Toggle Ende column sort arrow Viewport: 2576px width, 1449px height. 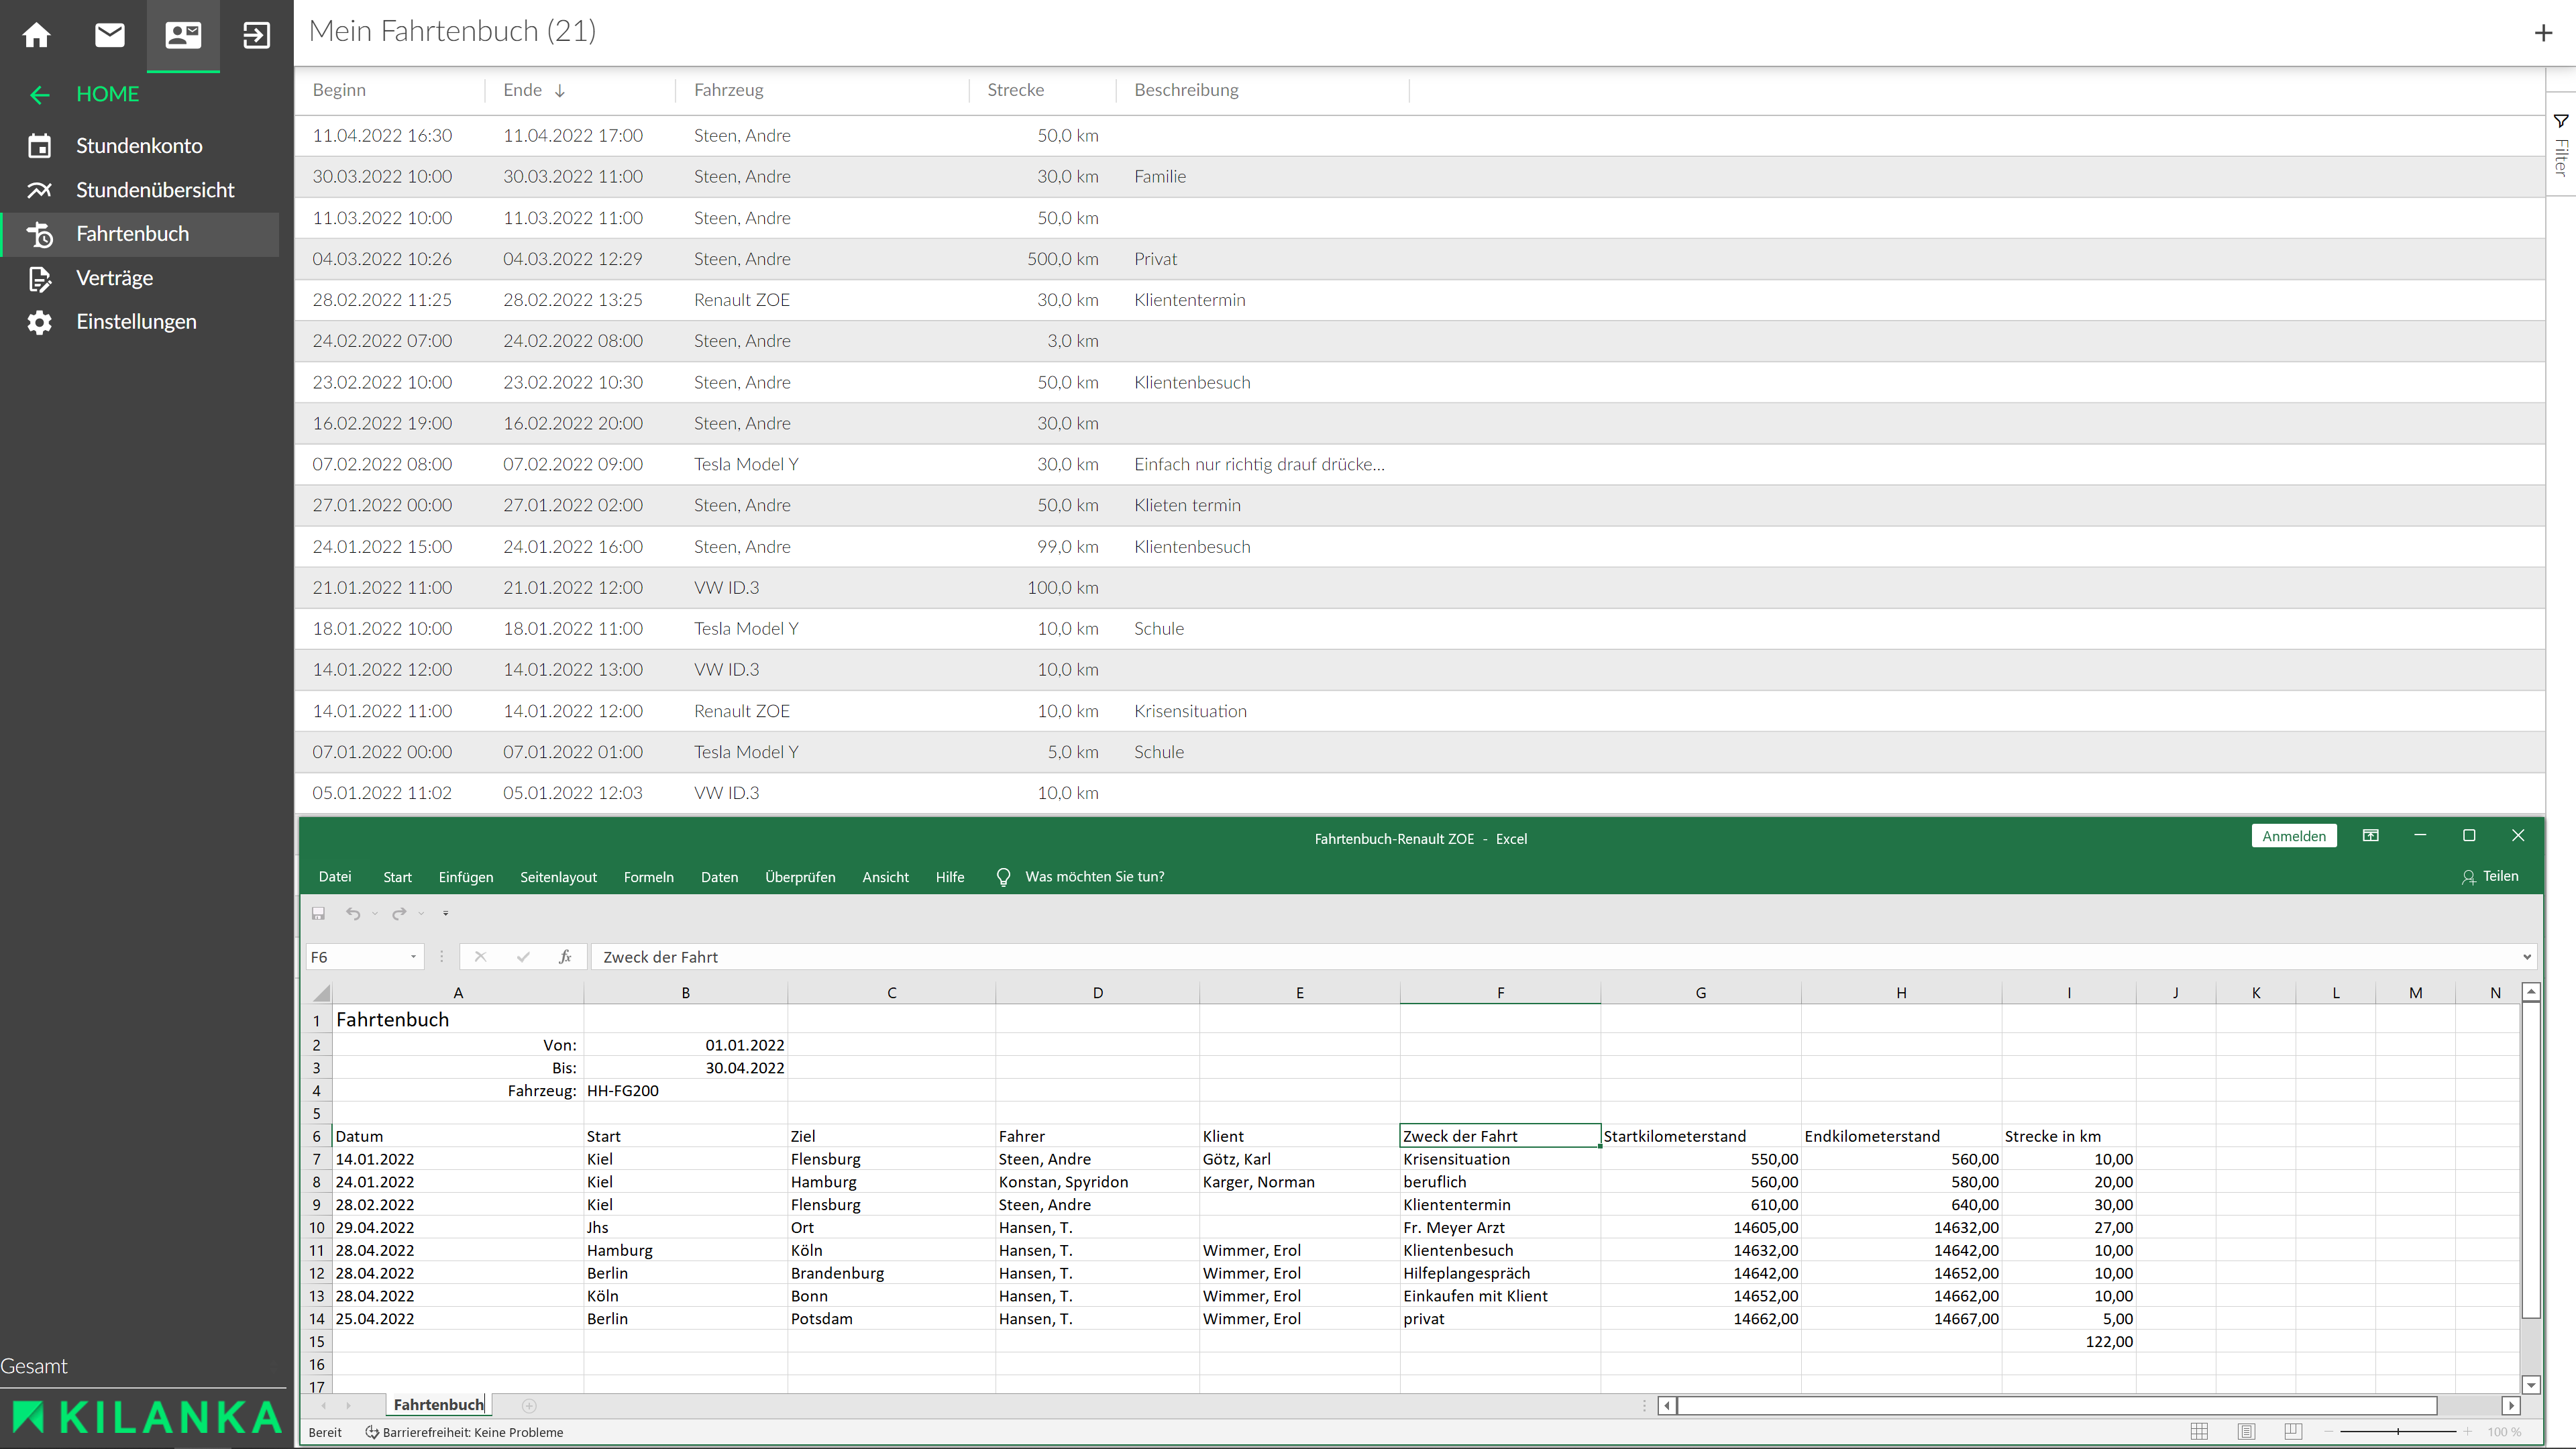560,90
